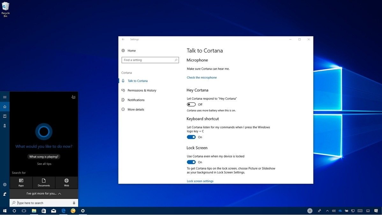The image size is (382, 217).
Task: Open the Cortana Feedback icon
Action: (5, 194)
